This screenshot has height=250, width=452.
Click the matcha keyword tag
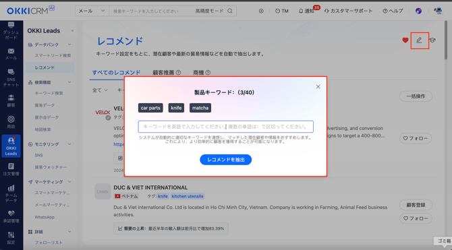[x=200, y=108]
